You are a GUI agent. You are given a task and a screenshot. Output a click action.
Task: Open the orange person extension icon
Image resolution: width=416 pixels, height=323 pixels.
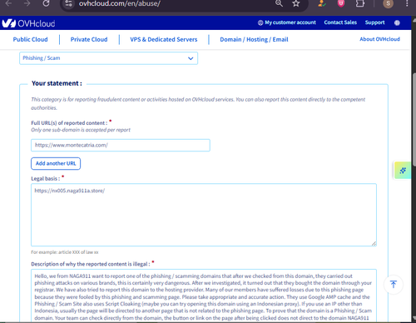click(322, 3)
